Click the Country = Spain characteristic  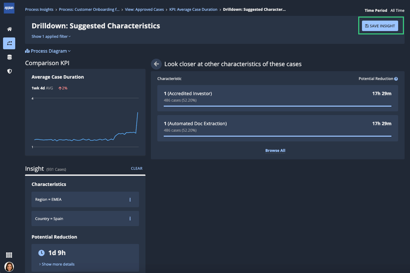[85, 219]
